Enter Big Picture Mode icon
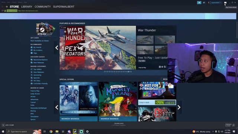Image resolution: width=238 pixels, height=134 pixels. 225,3
